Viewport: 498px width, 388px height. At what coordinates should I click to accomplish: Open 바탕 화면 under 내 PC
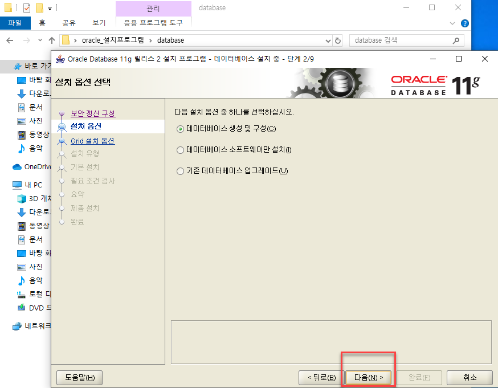[x=34, y=253]
